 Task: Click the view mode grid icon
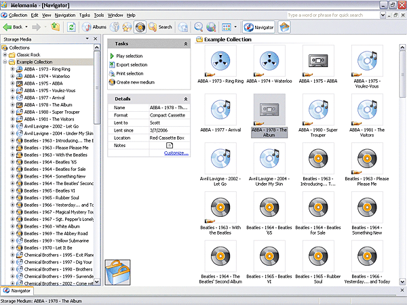(227, 27)
